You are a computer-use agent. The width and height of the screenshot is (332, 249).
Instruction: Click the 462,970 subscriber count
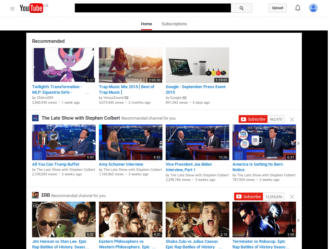[276, 119]
